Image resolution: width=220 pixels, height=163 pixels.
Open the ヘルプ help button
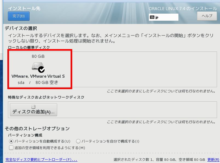click(207, 16)
